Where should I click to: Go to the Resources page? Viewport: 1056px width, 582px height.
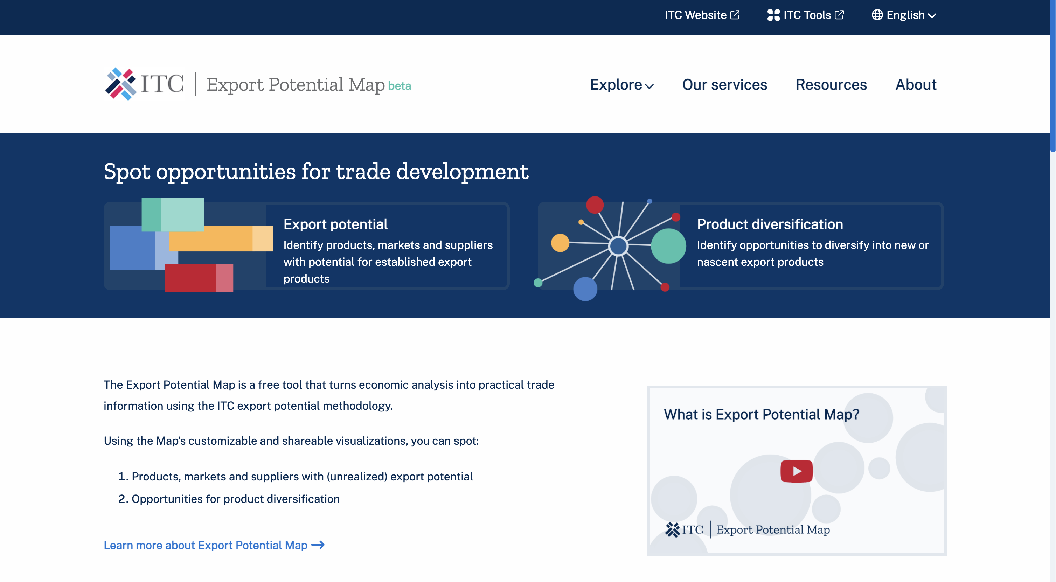click(x=831, y=84)
